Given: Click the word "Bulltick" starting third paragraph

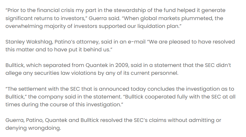Looking at the screenshot, I should click(x=14, y=65).
